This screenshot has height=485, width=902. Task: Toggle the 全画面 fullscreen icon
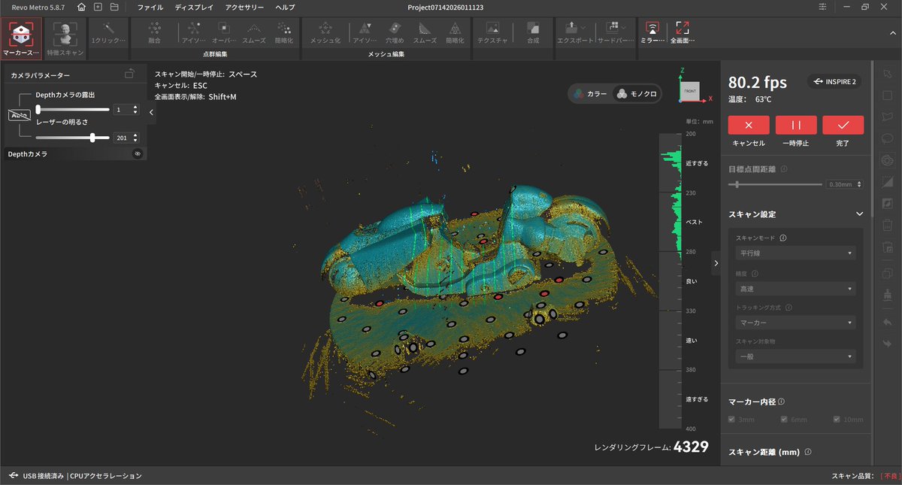683,29
